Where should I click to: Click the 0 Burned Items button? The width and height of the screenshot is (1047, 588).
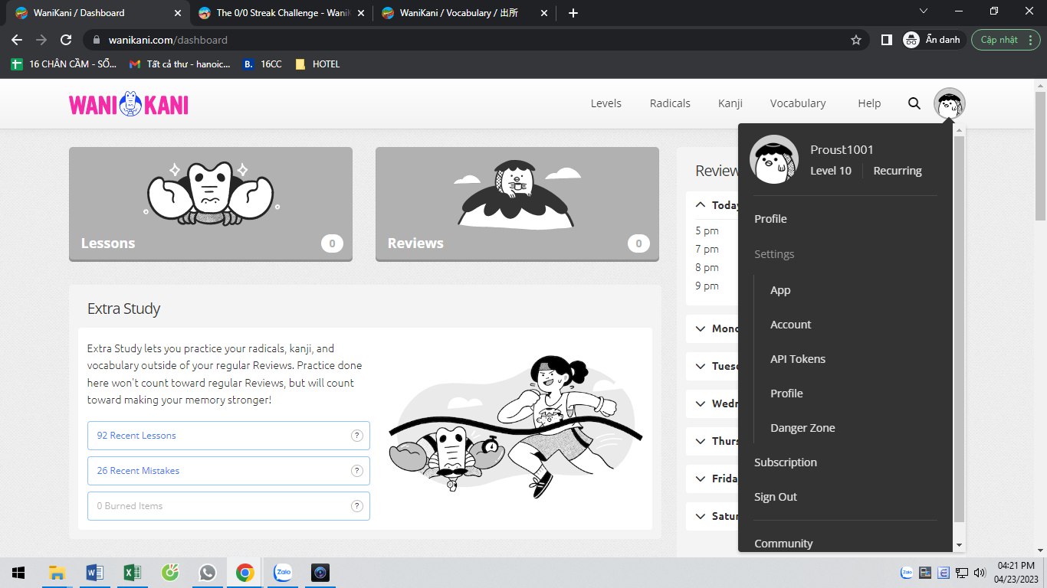pyautogui.click(x=228, y=506)
